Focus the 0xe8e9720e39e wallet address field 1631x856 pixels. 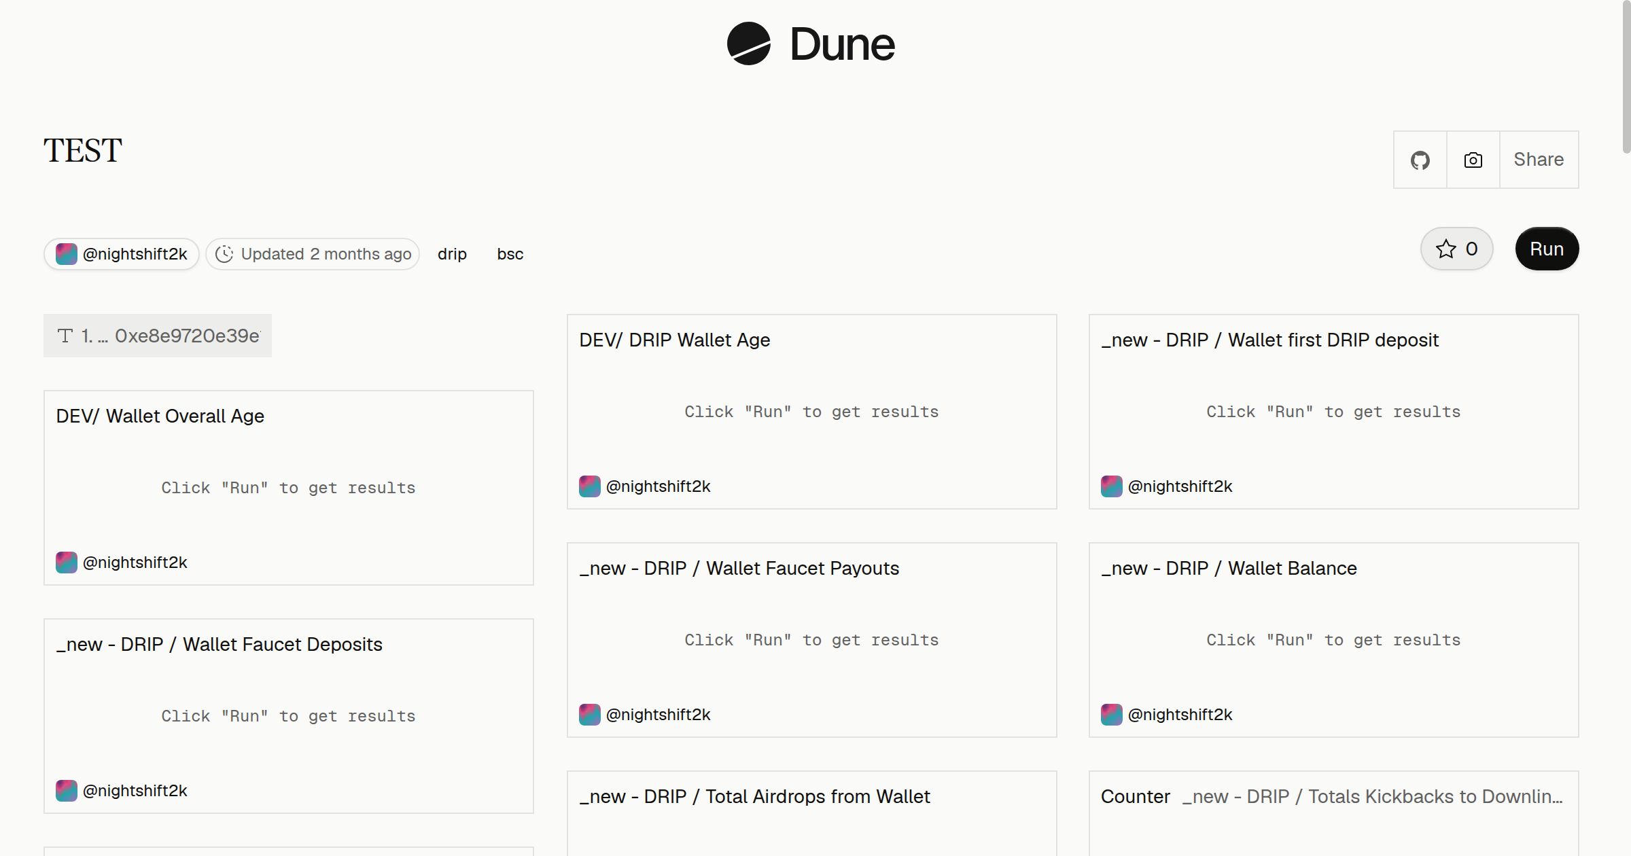[186, 336]
